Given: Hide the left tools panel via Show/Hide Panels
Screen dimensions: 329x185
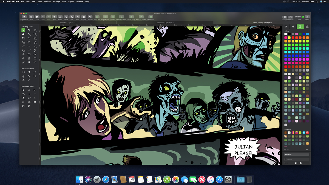Looking at the screenshot, I should tap(285, 17).
